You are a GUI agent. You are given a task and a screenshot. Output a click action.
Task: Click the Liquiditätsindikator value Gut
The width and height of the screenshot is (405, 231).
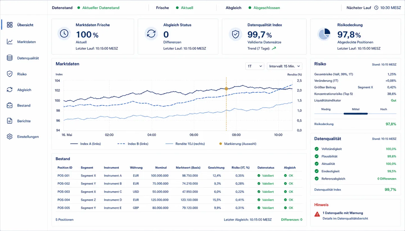coord(393,100)
